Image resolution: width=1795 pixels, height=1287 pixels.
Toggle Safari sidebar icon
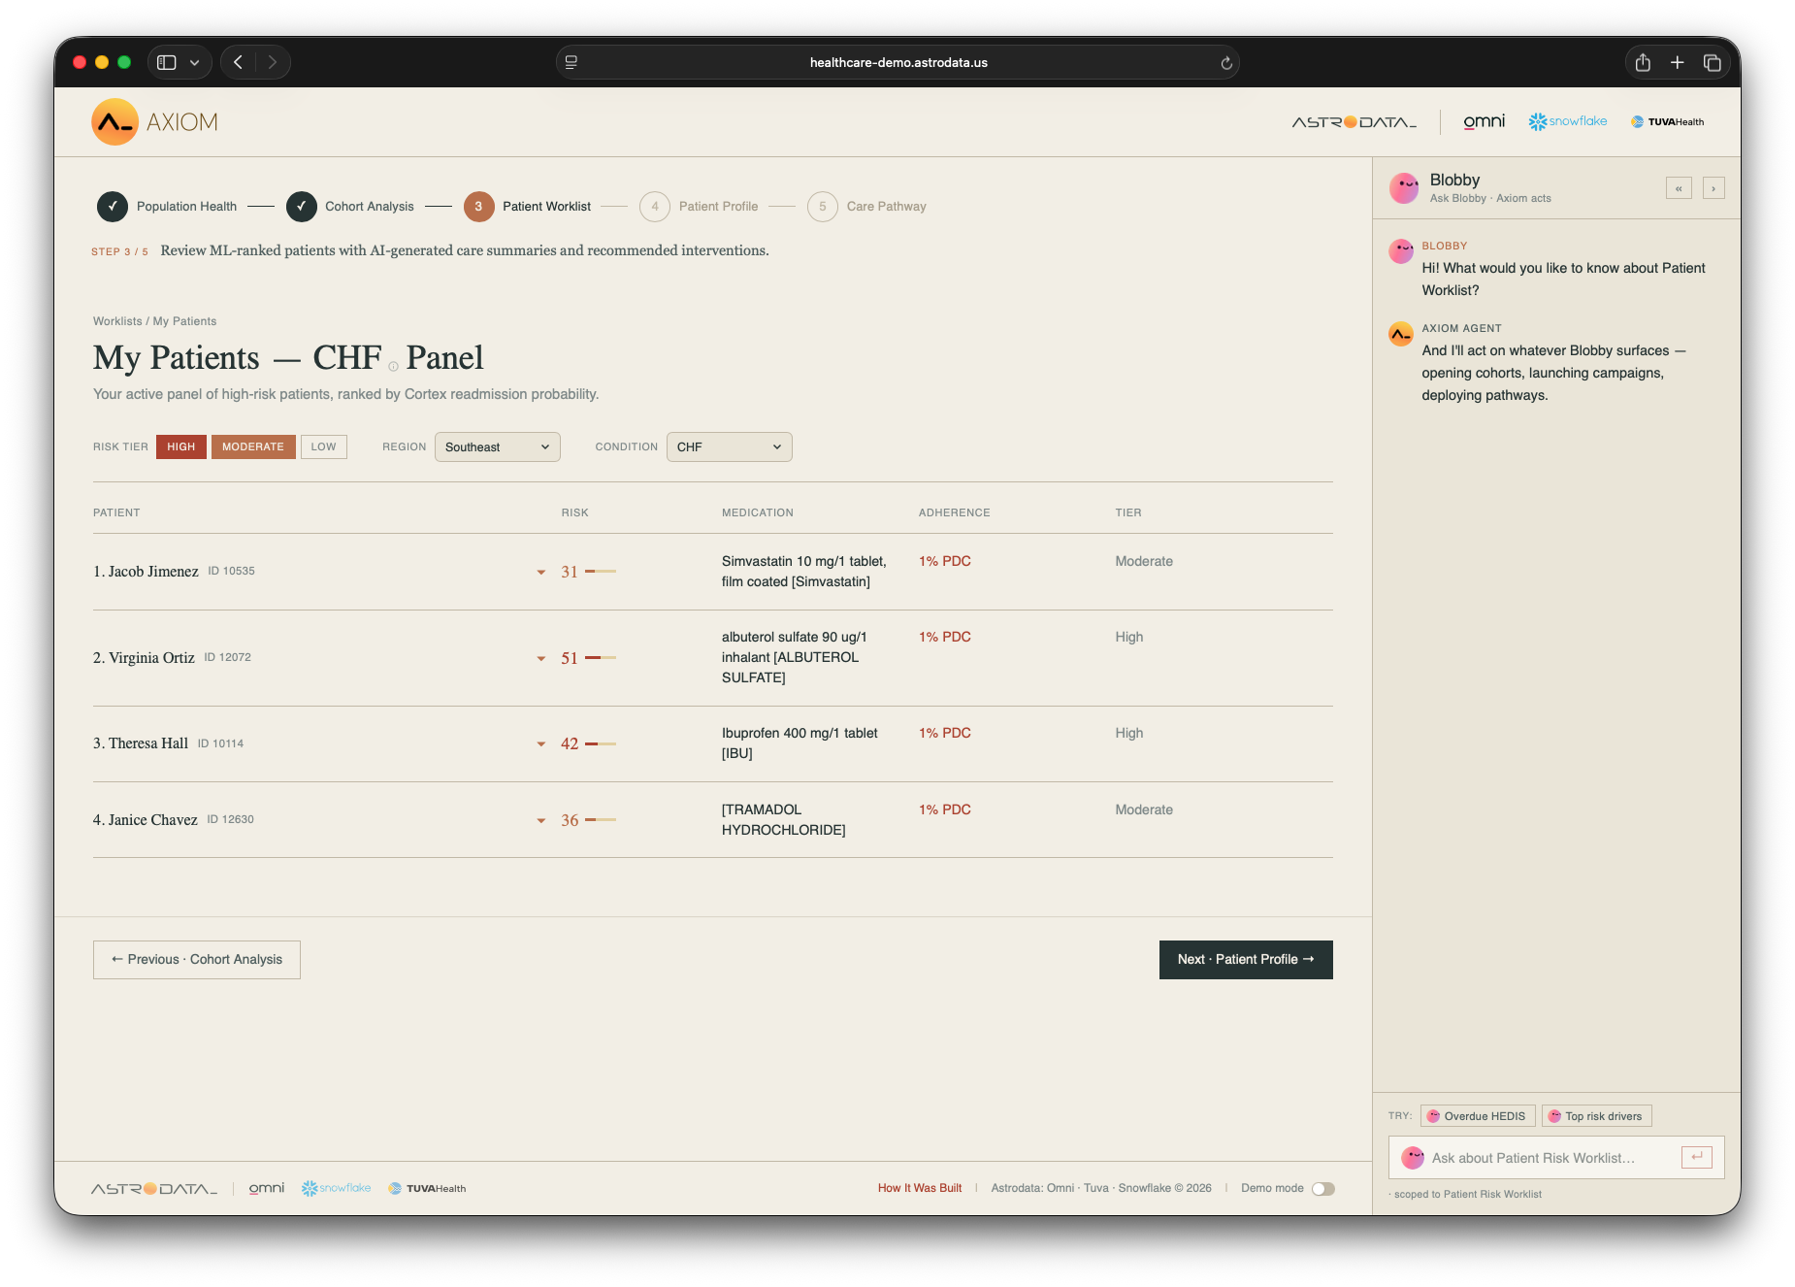(167, 62)
